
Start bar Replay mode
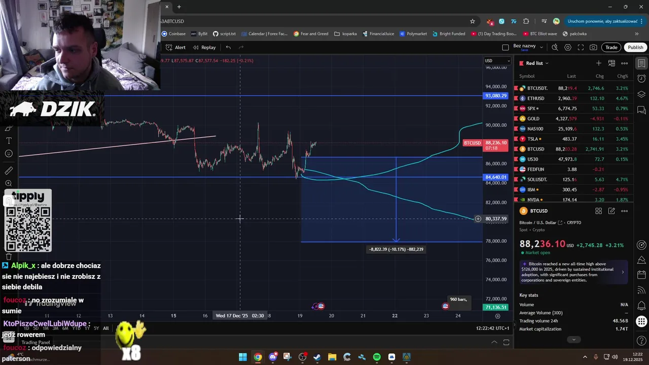[204, 47]
